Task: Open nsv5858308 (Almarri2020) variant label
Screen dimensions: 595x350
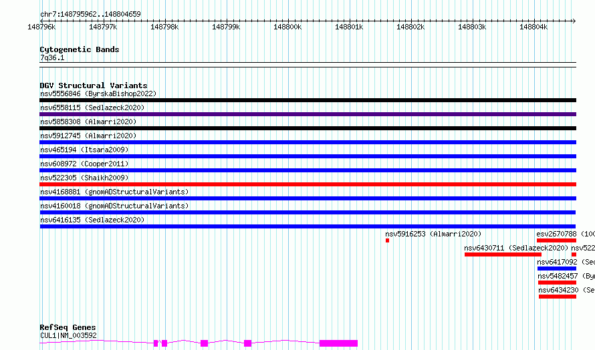Action: tap(88, 122)
